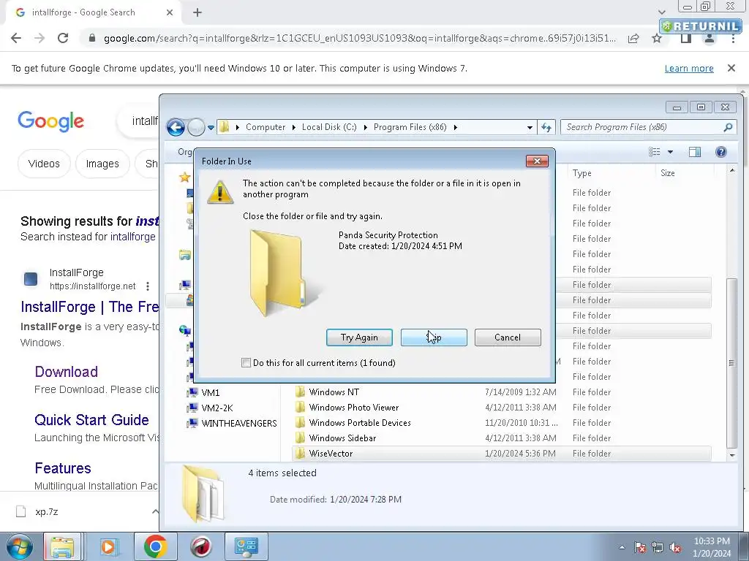Click the Skip button in dialog

tap(434, 337)
